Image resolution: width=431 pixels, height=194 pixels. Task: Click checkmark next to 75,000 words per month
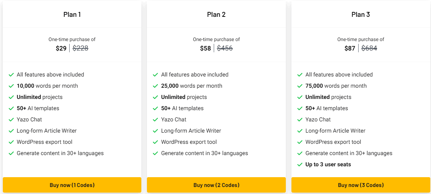pos(300,86)
